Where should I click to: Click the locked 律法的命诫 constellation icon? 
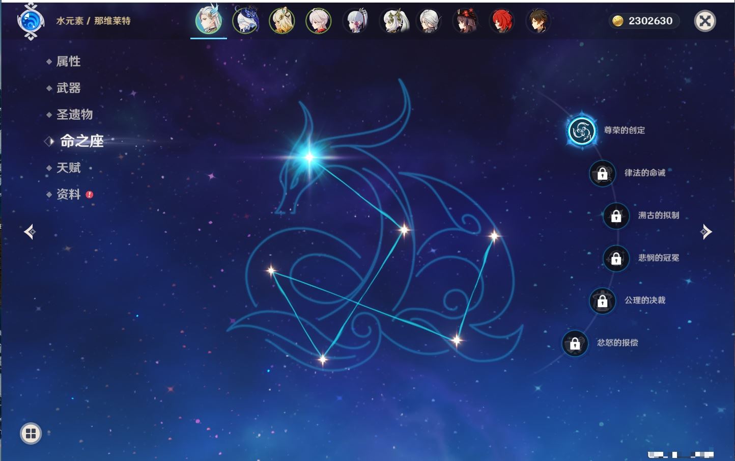[602, 173]
